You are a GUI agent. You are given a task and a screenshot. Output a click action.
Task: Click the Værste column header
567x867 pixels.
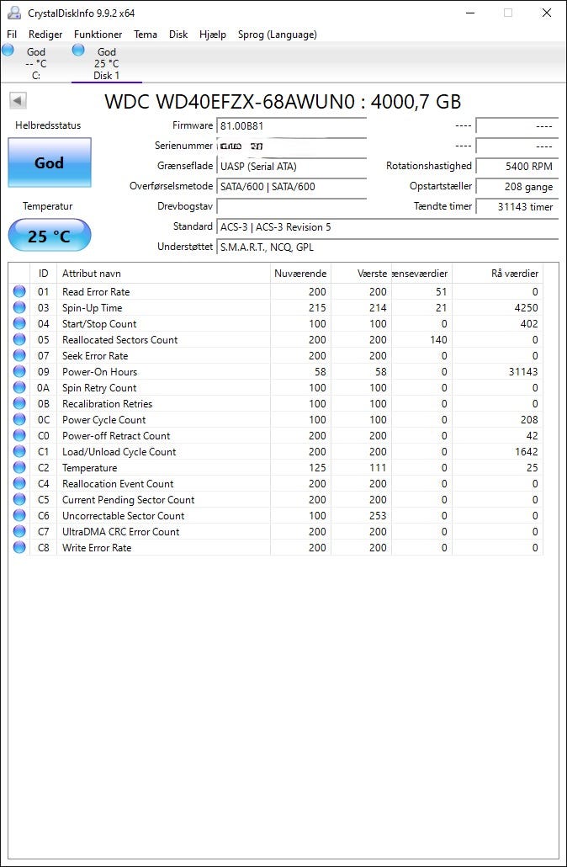coord(362,274)
